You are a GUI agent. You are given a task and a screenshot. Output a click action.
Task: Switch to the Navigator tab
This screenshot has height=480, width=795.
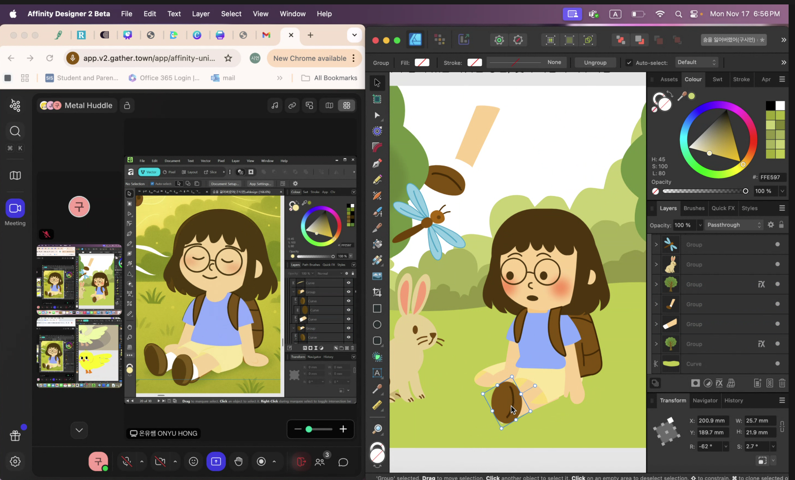[x=705, y=400]
